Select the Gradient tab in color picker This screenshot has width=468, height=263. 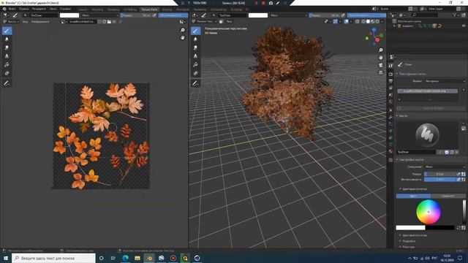coord(448,196)
